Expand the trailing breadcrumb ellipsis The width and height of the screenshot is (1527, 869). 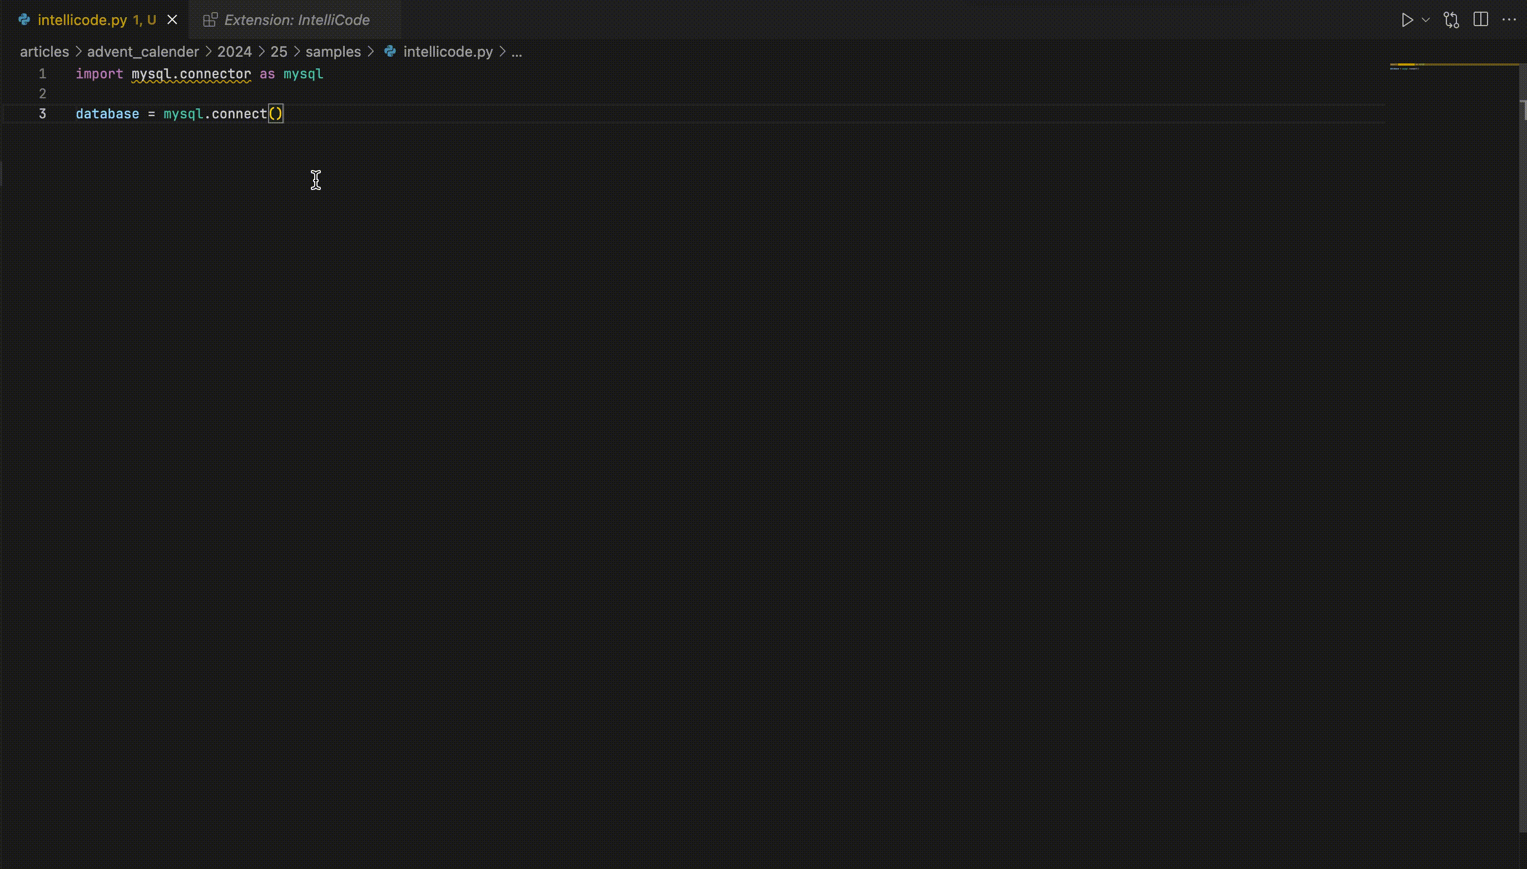pos(517,53)
